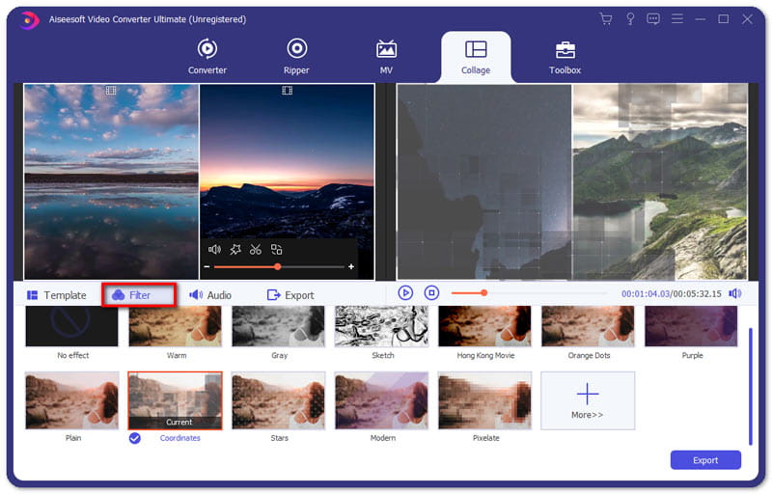This screenshot has width=772, height=494.
Task: Apply the Plain filter
Action: pyautogui.click(x=71, y=400)
